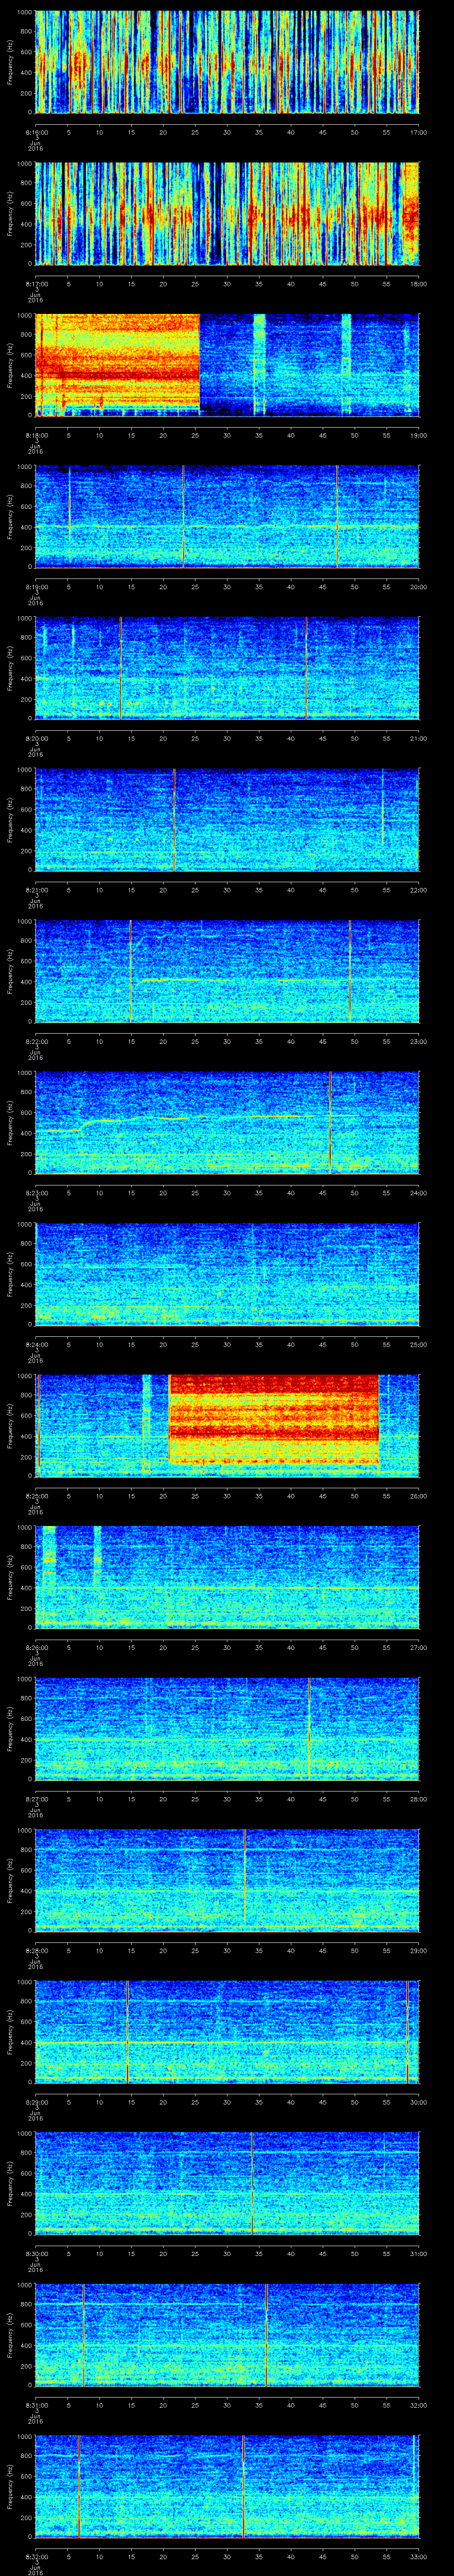Open the spectrogram panel starting 8:26:00
Viewport: 454px width, 2576px height.
[227, 1577]
